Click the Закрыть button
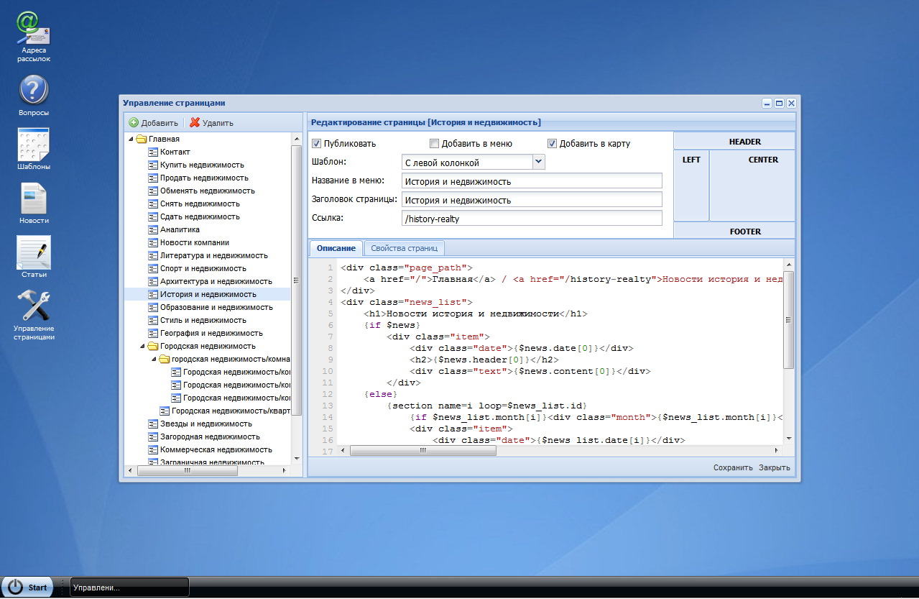The width and height of the screenshot is (919, 599). 775,467
